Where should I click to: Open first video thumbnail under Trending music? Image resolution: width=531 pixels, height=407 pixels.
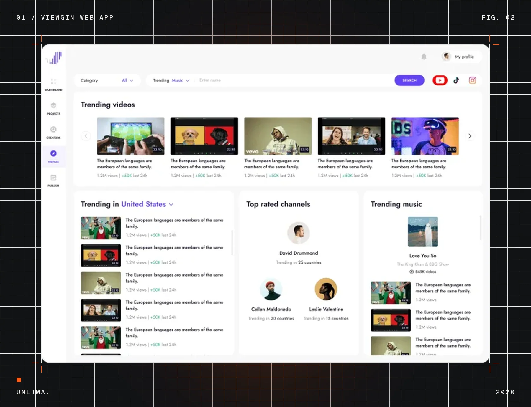(391, 293)
